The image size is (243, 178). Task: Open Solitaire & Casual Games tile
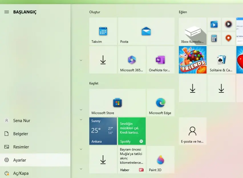click(x=221, y=60)
